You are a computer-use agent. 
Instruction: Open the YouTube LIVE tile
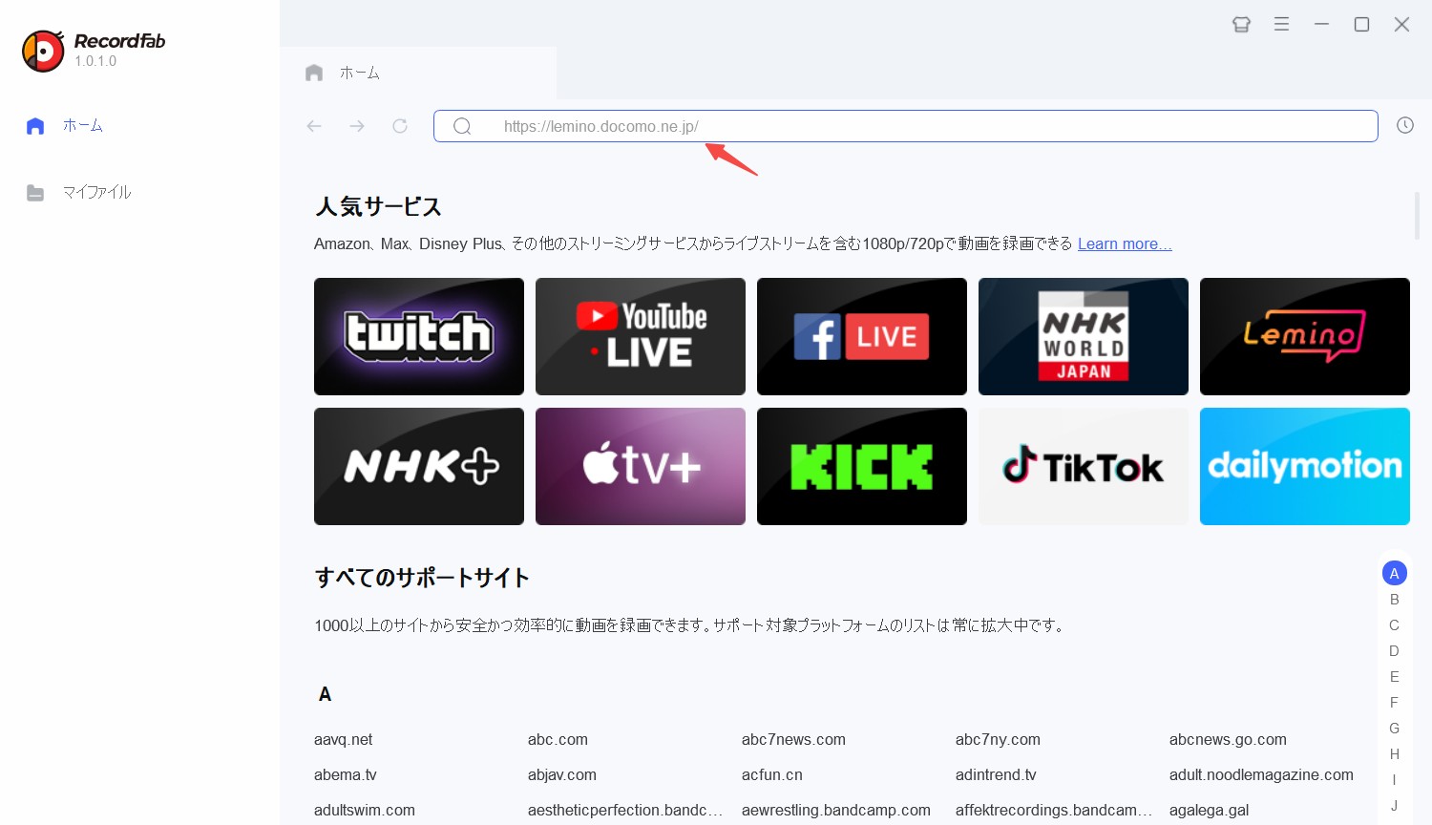point(641,336)
